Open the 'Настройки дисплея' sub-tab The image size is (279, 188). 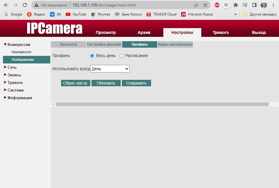point(104,44)
